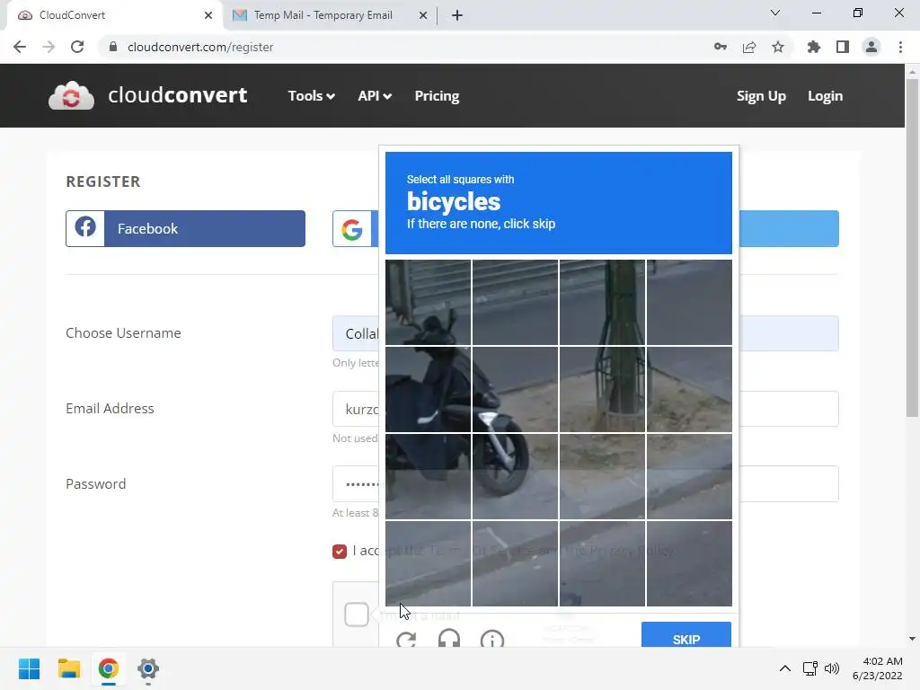
Task: Select captcha square with scooter seat and handlebars
Action: pyautogui.click(x=428, y=390)
